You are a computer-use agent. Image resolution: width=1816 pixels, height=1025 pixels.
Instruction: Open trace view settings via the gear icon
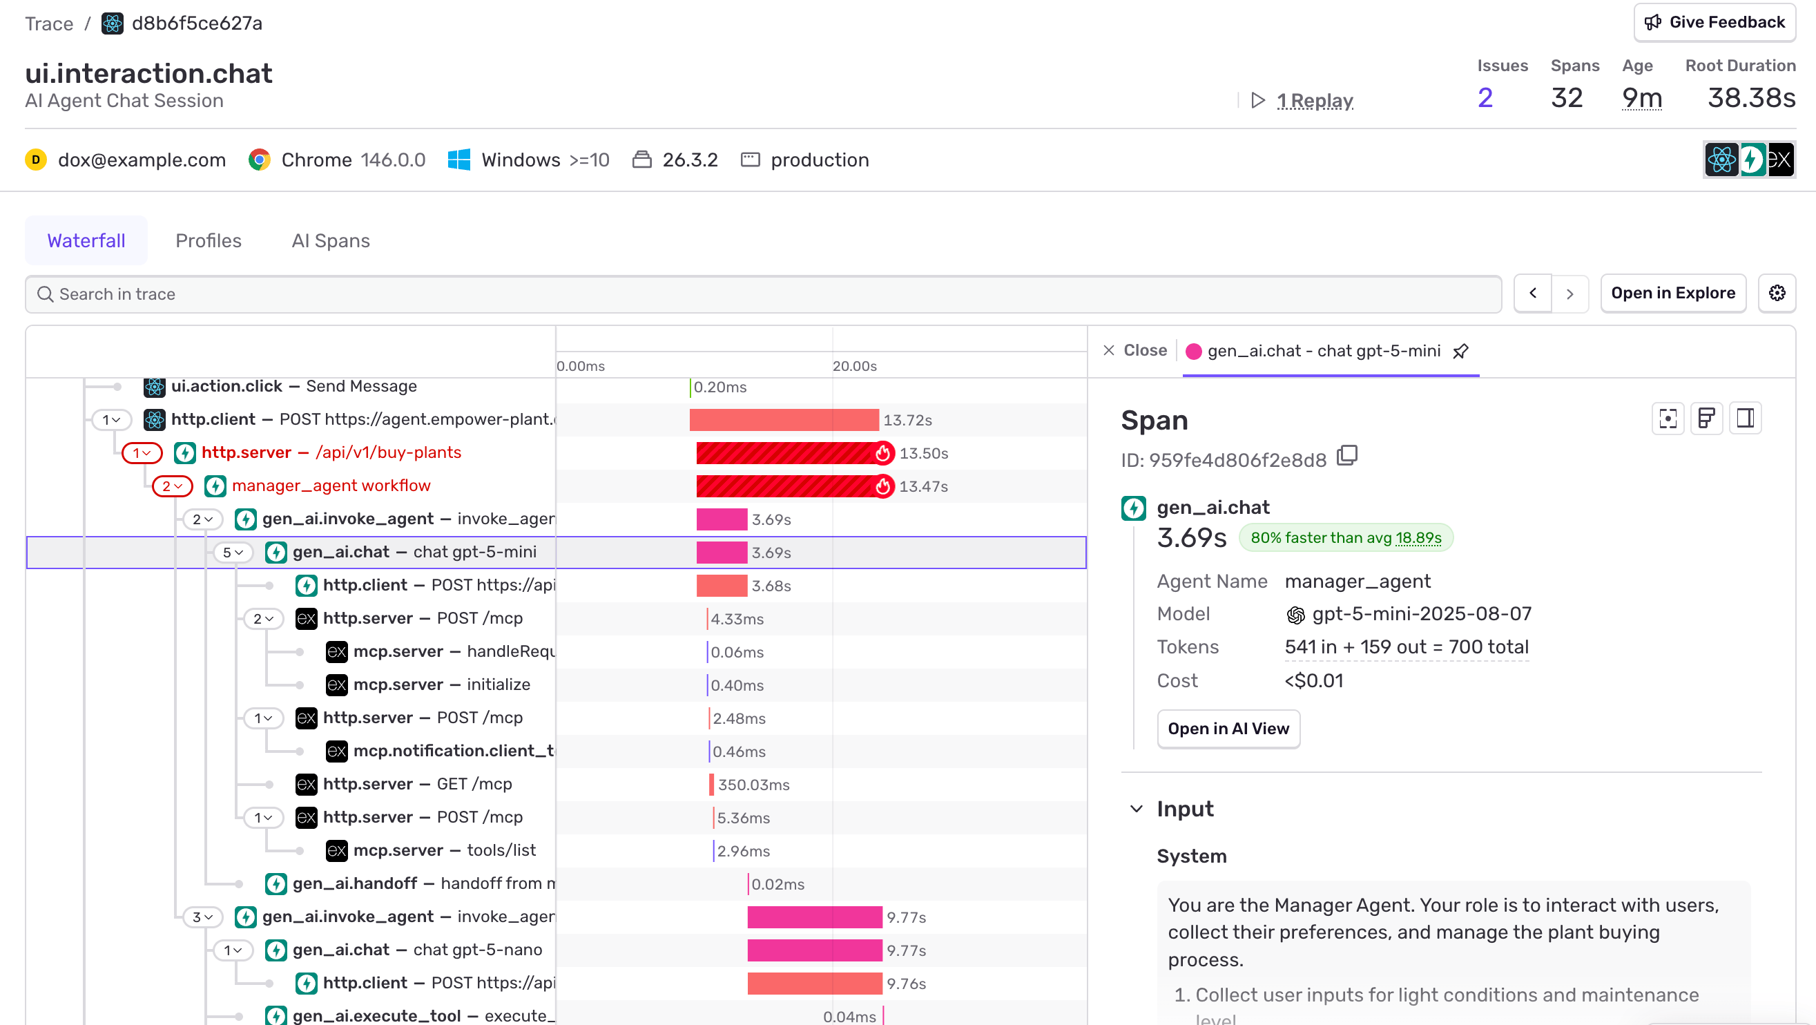tap(1777, 293)
